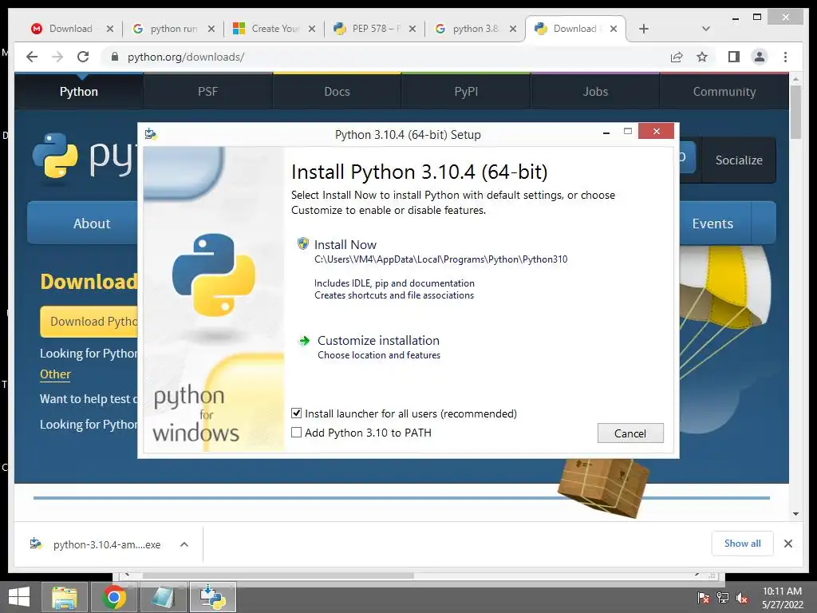Screen dimensions: 817x613
Task: Open the notepad-like app in taskbar
Action: (163, 597)
